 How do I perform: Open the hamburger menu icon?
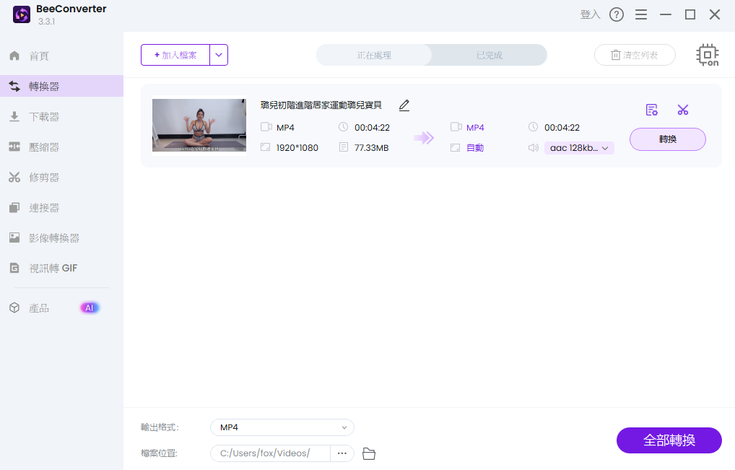coord(641,14)
